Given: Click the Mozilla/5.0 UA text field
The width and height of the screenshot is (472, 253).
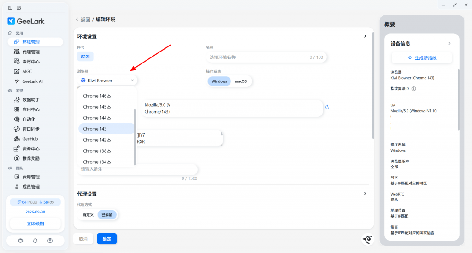Looking at the screenshot, I should click(x=232, y=108).
